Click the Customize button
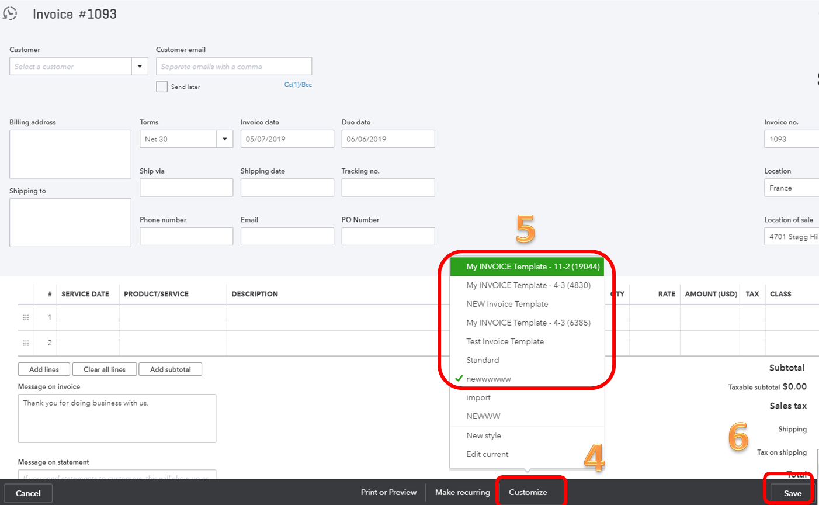The width and height of the screenshot is (819, 505). 528,492
